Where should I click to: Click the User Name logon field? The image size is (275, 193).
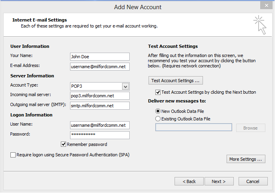click(100, 125)
